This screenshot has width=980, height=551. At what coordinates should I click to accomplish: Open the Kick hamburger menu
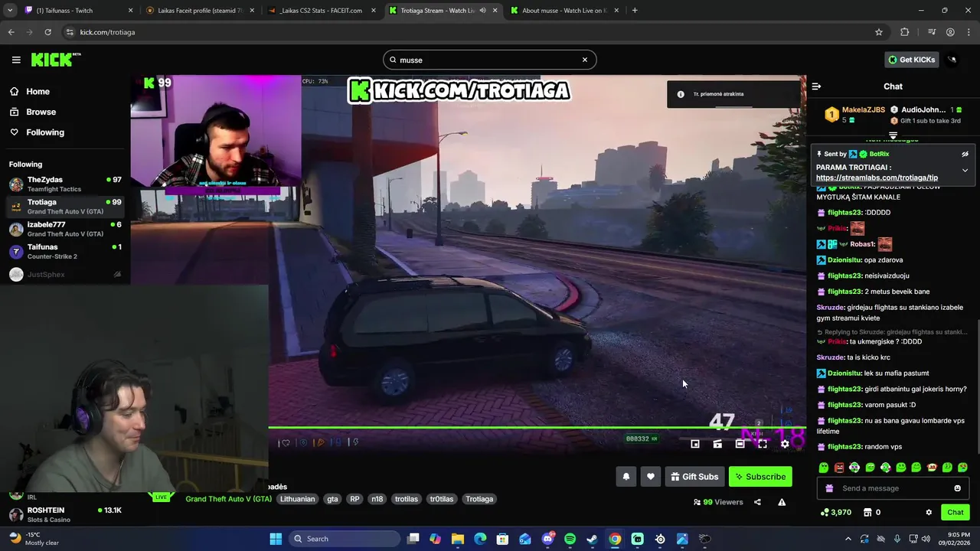click(16, 60)
